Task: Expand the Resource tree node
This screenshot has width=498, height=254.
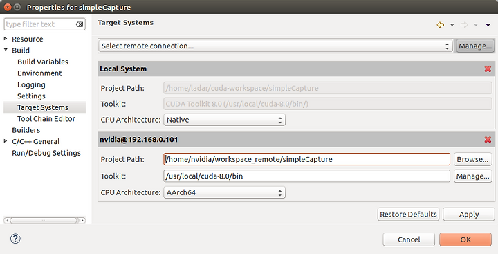Action: pyautogui.click(x=6, y=39)
